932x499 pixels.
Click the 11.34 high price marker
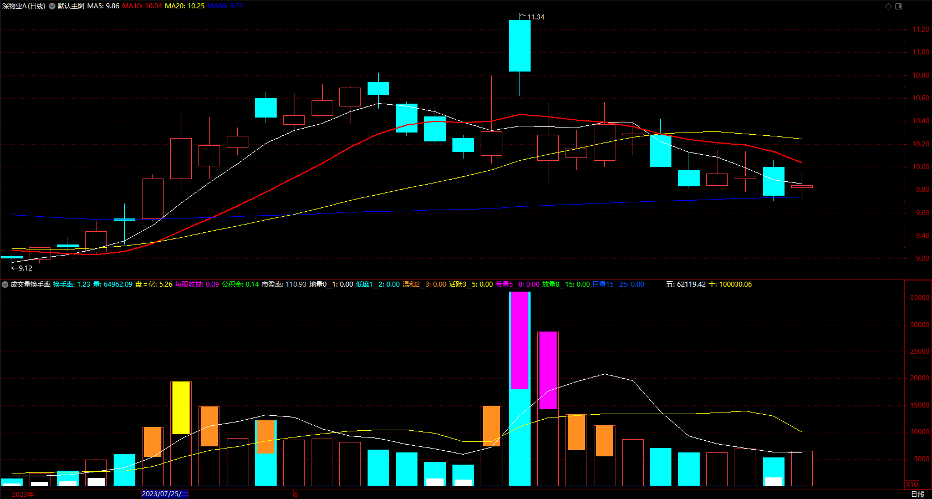[536, 17]
